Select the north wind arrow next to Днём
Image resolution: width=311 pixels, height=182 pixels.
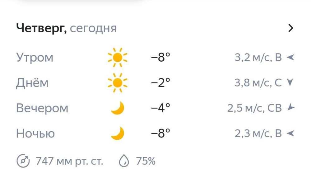290,82
